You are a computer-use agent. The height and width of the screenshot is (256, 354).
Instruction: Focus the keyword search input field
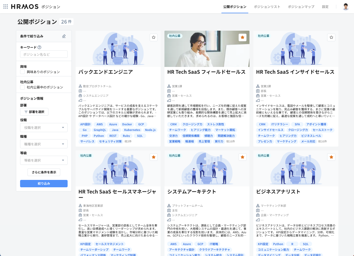coord(44,54)
